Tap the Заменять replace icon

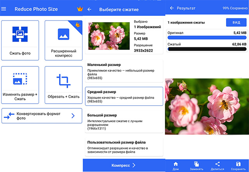coord(196,164)
